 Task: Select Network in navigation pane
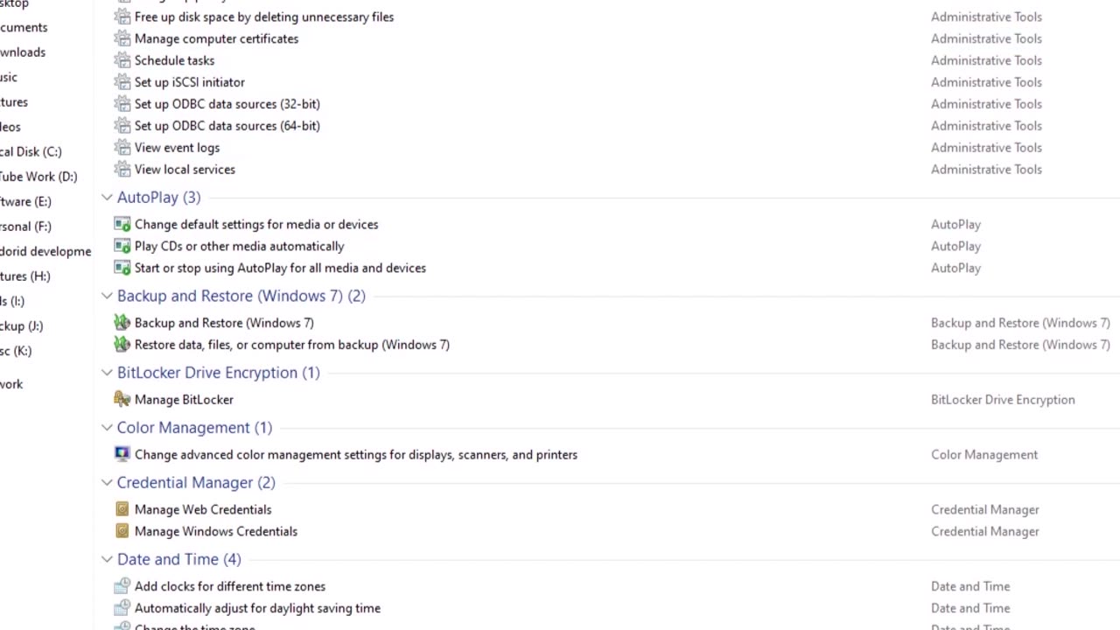(x=11, y=384)
